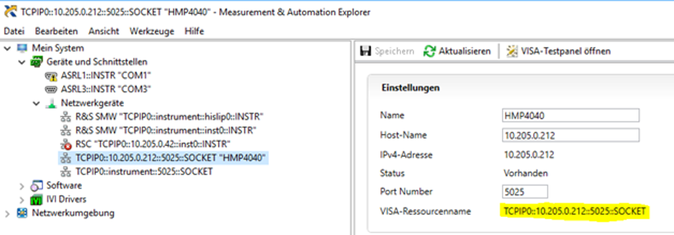Click the Speichern disk icon

point(365,51)
